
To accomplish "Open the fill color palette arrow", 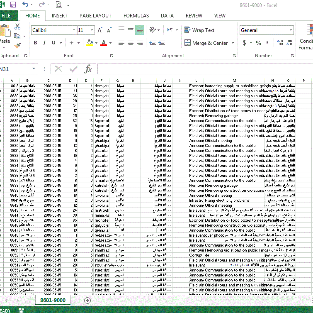I will pos(97,43).
